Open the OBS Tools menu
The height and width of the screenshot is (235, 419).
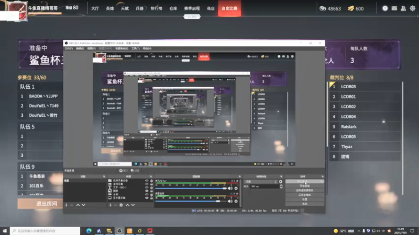(x=136, y=49)
